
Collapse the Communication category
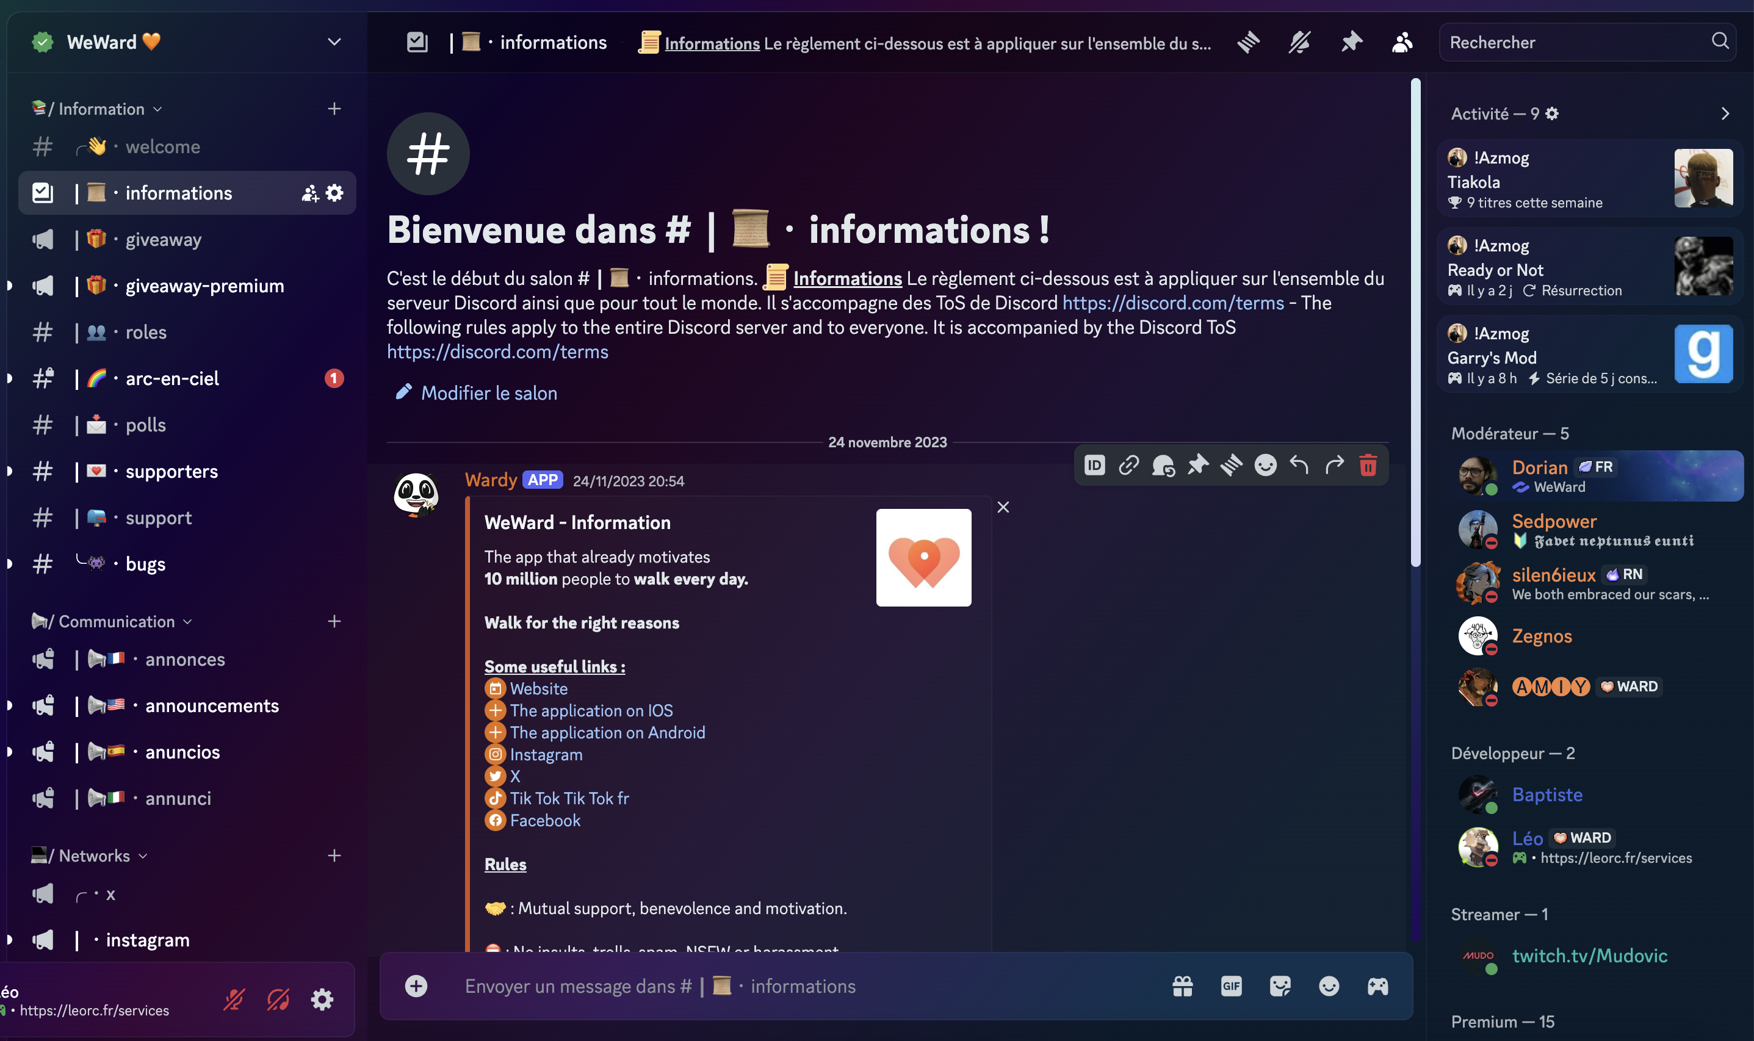click(112, 622)
